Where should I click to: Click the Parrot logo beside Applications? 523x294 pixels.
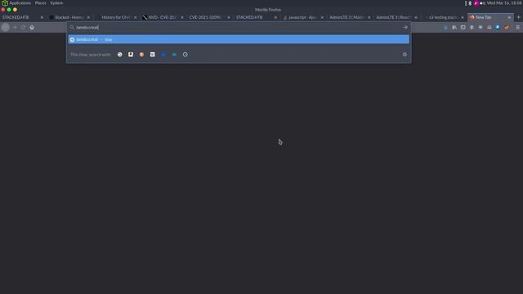5,3
